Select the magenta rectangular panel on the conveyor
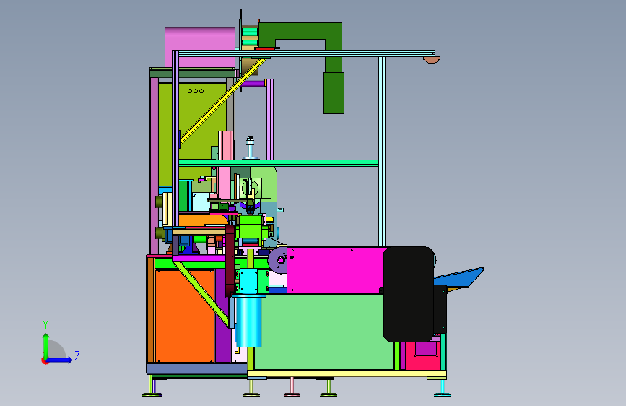The image size is (626, 406). point(336,270)
